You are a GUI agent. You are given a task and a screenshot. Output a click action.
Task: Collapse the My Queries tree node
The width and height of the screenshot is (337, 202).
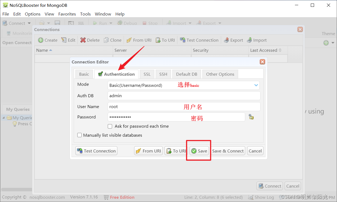4,118
